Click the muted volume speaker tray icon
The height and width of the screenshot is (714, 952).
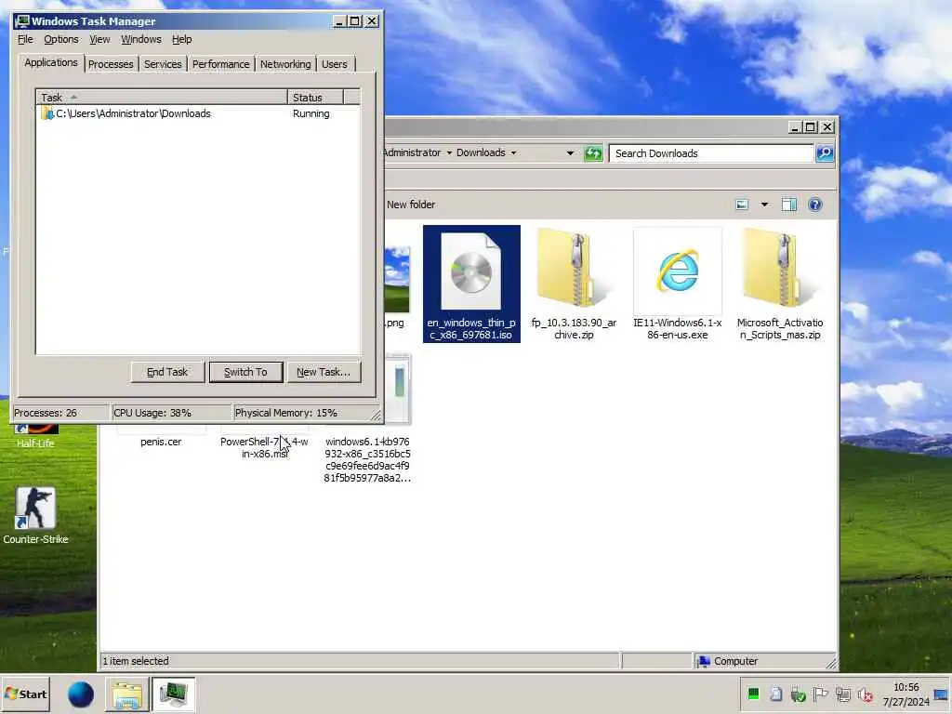(866, 694)
